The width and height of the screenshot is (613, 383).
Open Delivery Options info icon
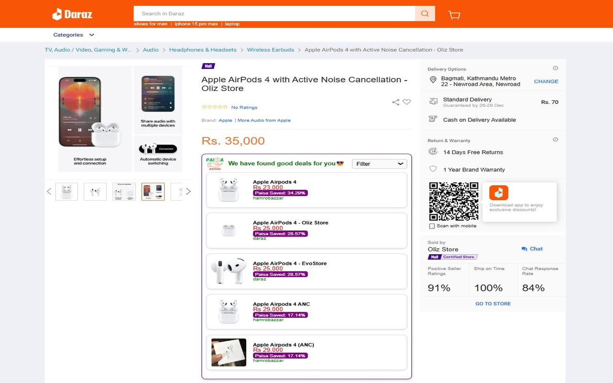(x=556, y=68)
